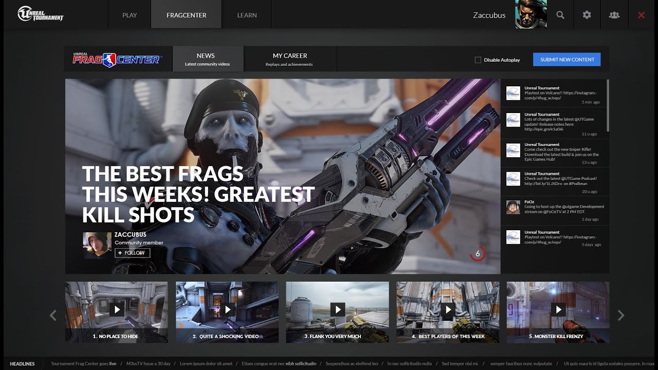Click avatar of 5 min ago Volcano post

(x=513, y=93)
